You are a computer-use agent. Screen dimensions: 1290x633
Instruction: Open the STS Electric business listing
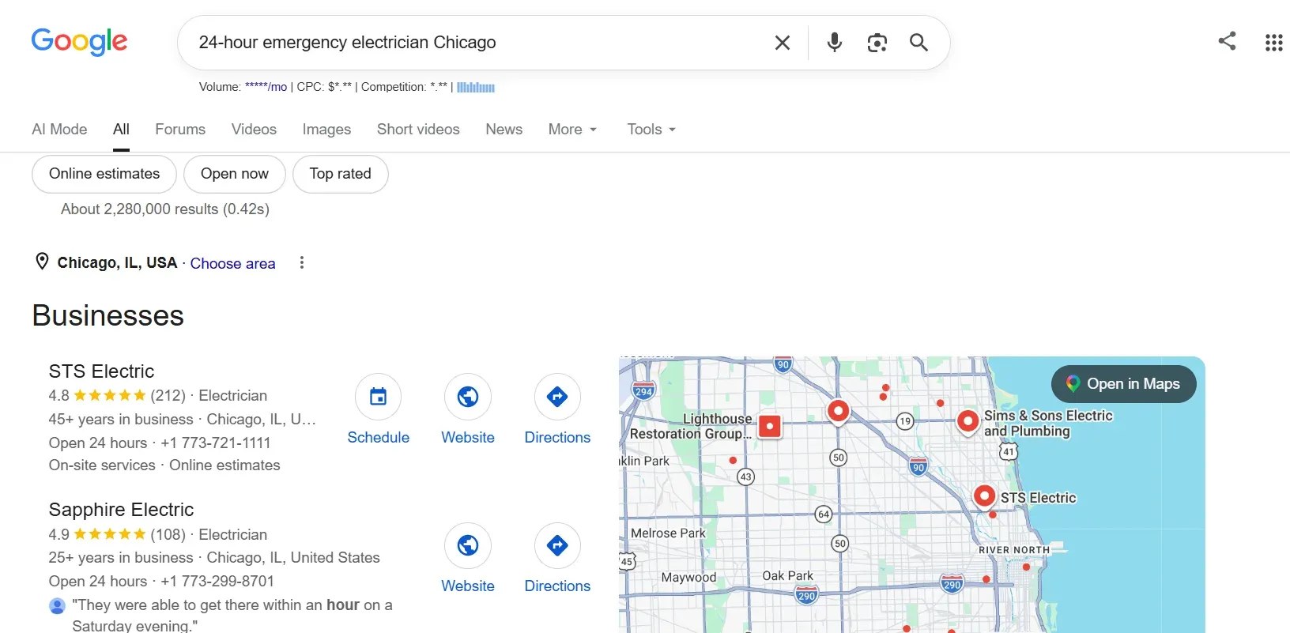coord(101,371)
